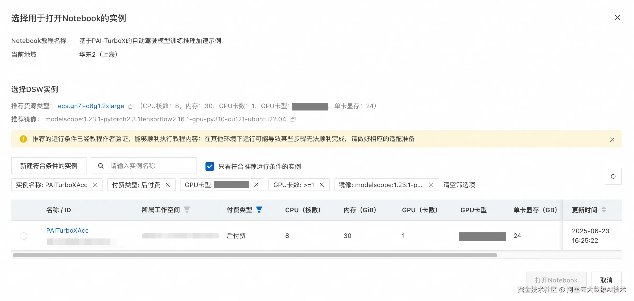Copy the recommended resource type ecs.gn7i-c8g1.2xlarge
This screenshot has height=301, width=634.
(x=131, y=106)
